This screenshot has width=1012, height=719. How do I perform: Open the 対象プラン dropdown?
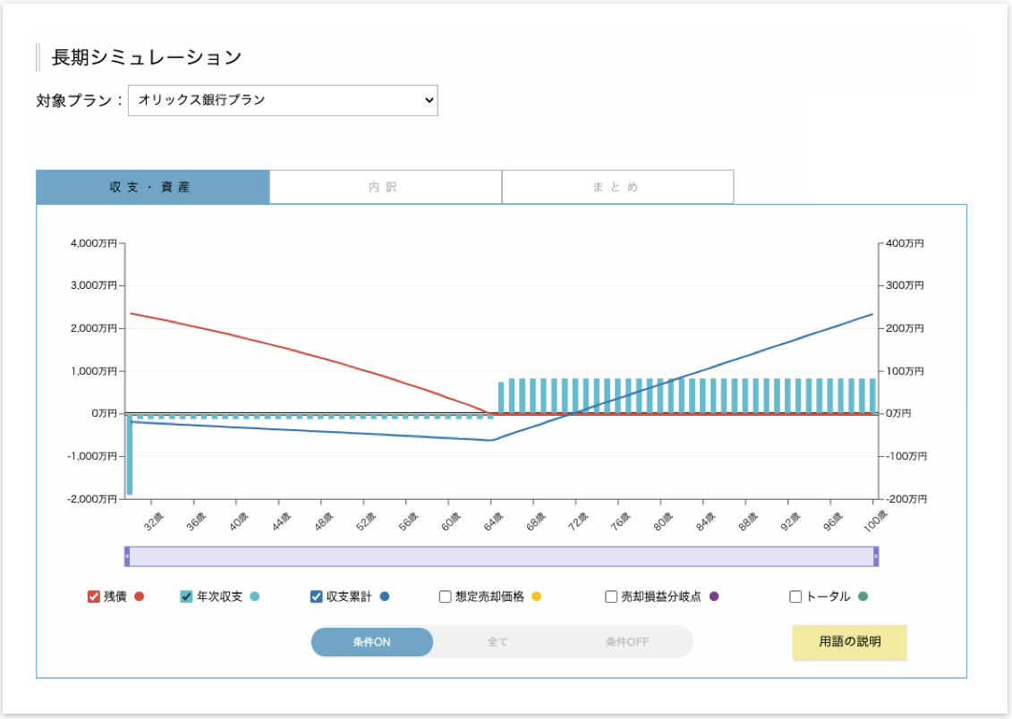(x=283, y=100)
